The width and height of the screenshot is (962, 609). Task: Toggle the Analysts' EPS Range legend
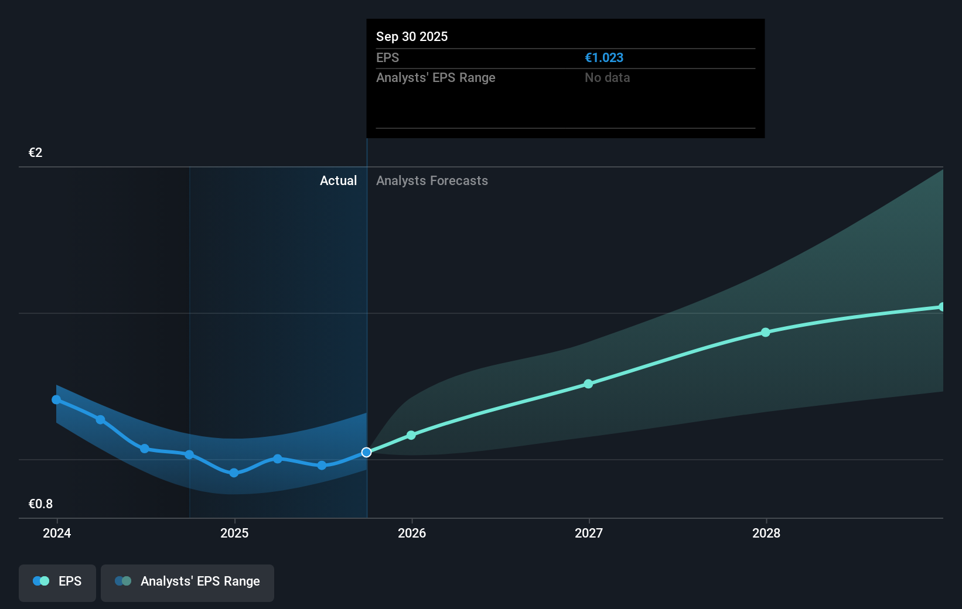point(187,583)
